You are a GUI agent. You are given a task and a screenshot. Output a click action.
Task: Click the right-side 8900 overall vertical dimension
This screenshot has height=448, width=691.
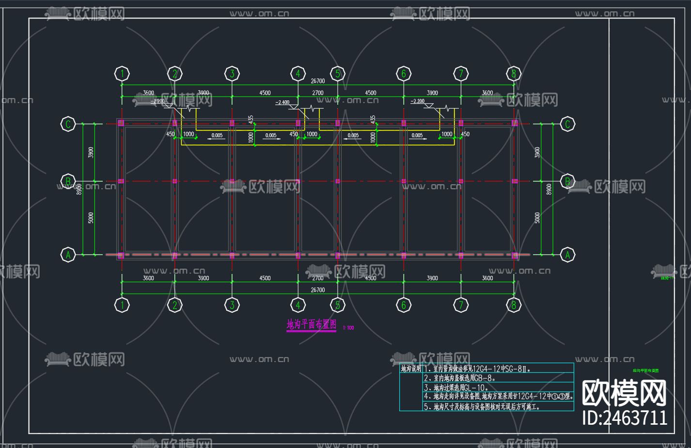(549, 189)
